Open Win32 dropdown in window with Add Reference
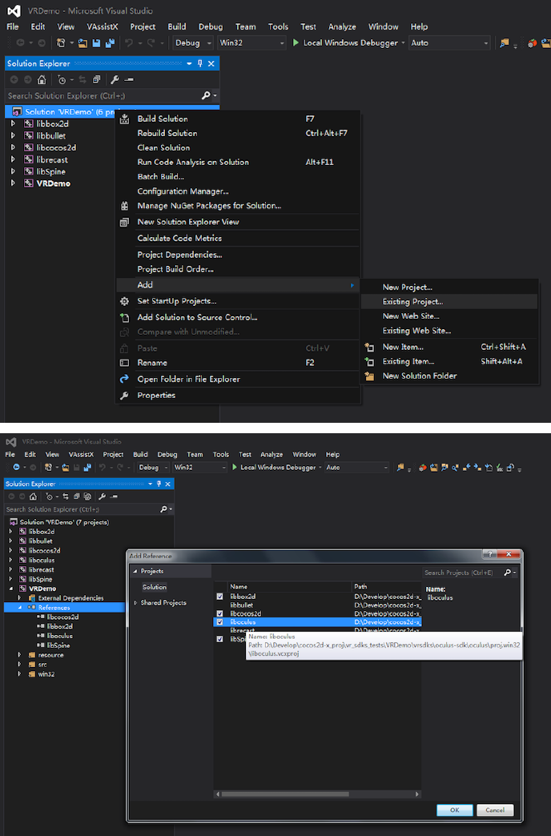The height and width of the screenshot is (836, 551). point(200,467)
